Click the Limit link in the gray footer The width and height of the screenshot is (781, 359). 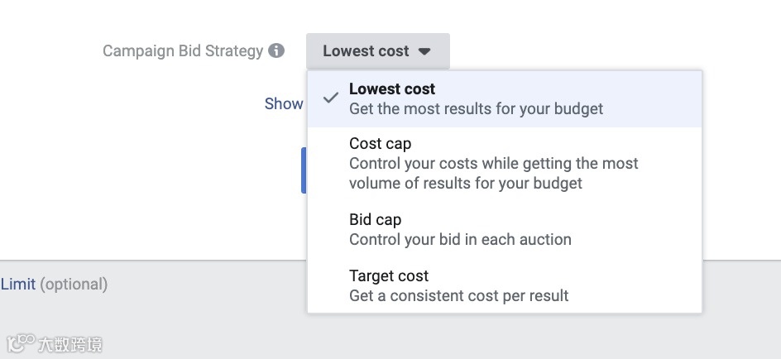[x=18, y=285]
